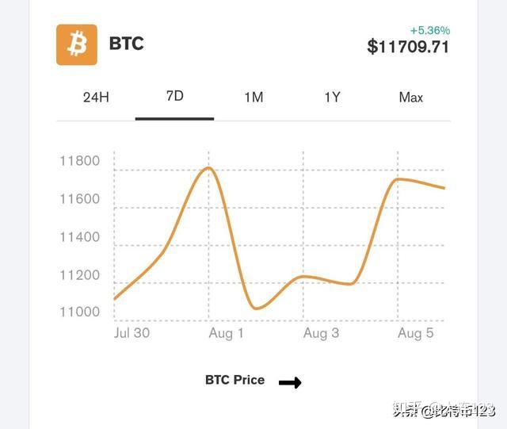Click the +5.36% change percentage
The height and width of the screenshot is (429, 507).
coord(430,30)
